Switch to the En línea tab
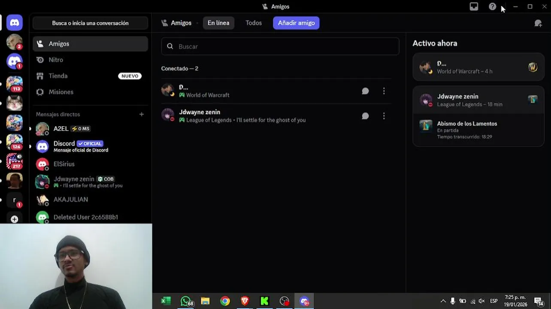Image resolution: width=551 pixels, height=309 pixels. 218,23
